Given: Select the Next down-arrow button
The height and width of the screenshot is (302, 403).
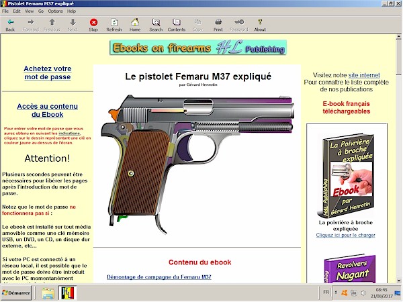Looking at the screenshot, I should click(x=73, y=25).
